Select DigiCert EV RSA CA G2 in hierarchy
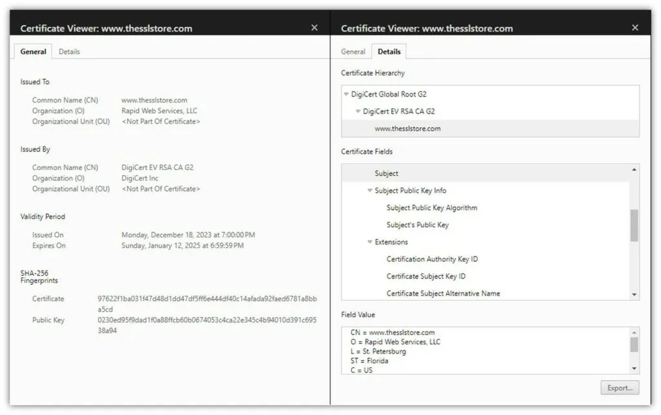 pos(399,111)
